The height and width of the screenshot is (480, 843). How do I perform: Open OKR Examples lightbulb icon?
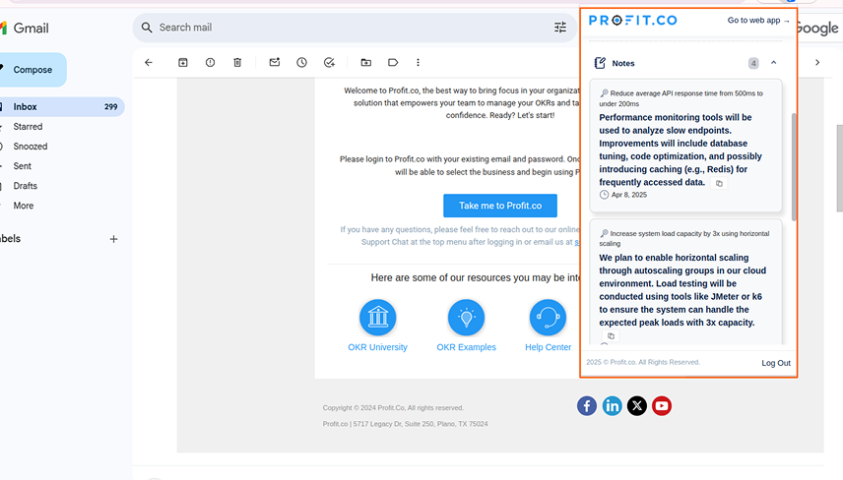coord(466,318)
